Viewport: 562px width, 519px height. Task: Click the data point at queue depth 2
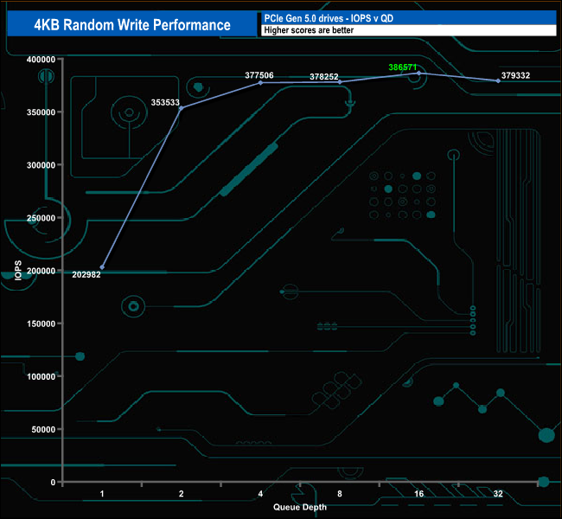click(181, 108)
